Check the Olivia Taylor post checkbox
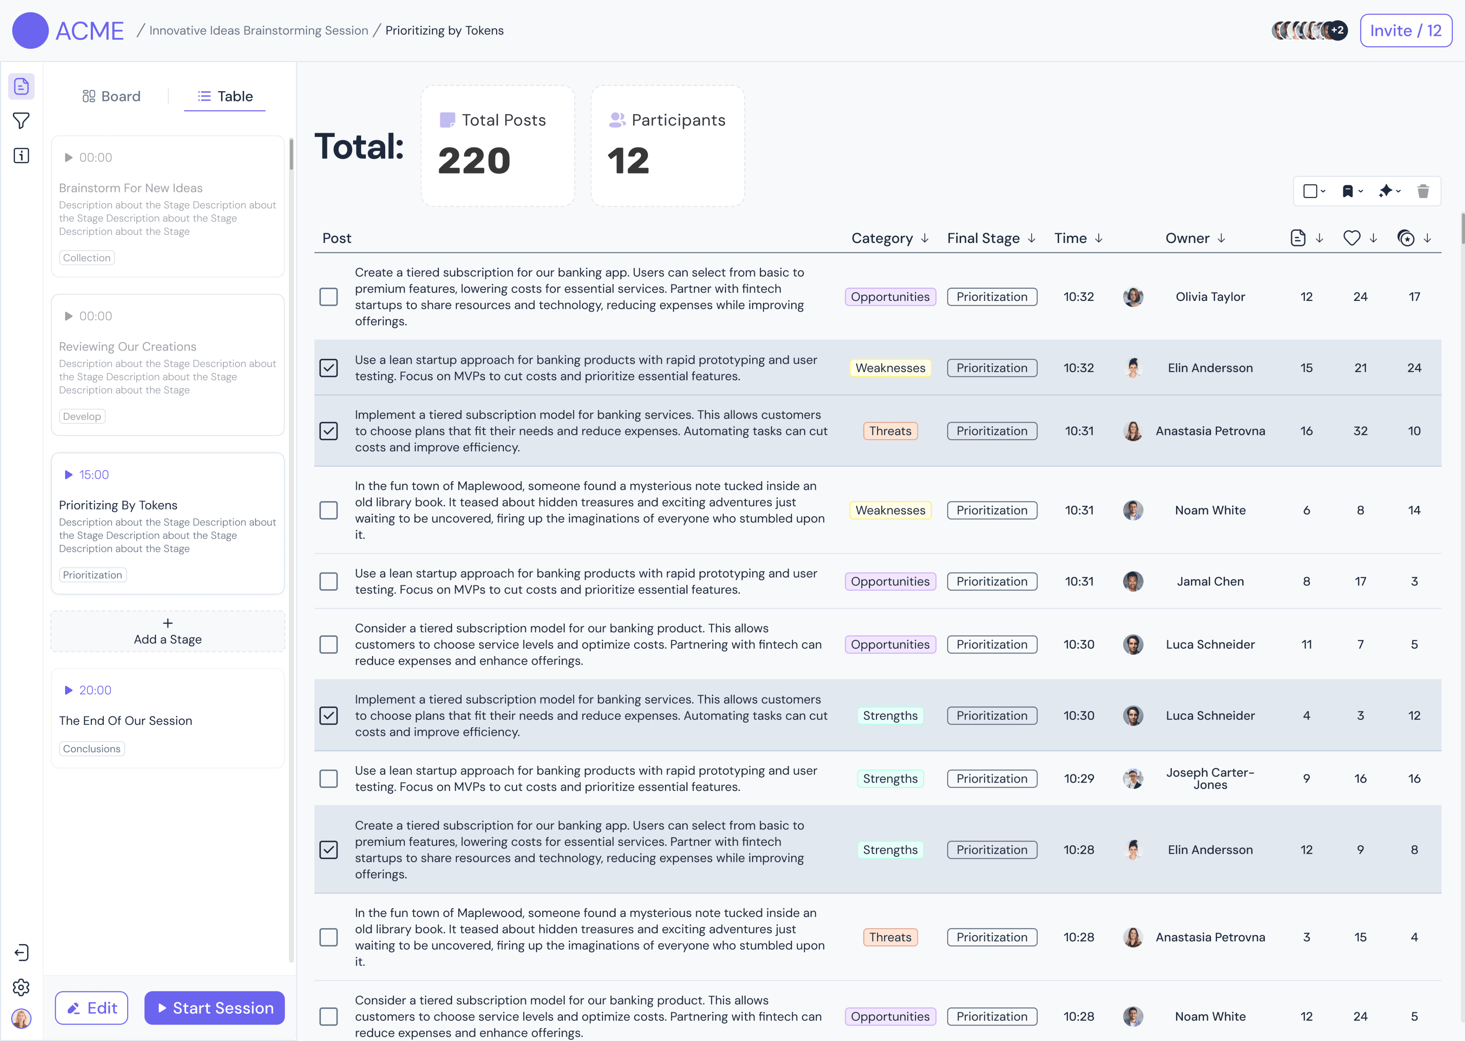1465x1041 pixels. (x=328, y=297)
